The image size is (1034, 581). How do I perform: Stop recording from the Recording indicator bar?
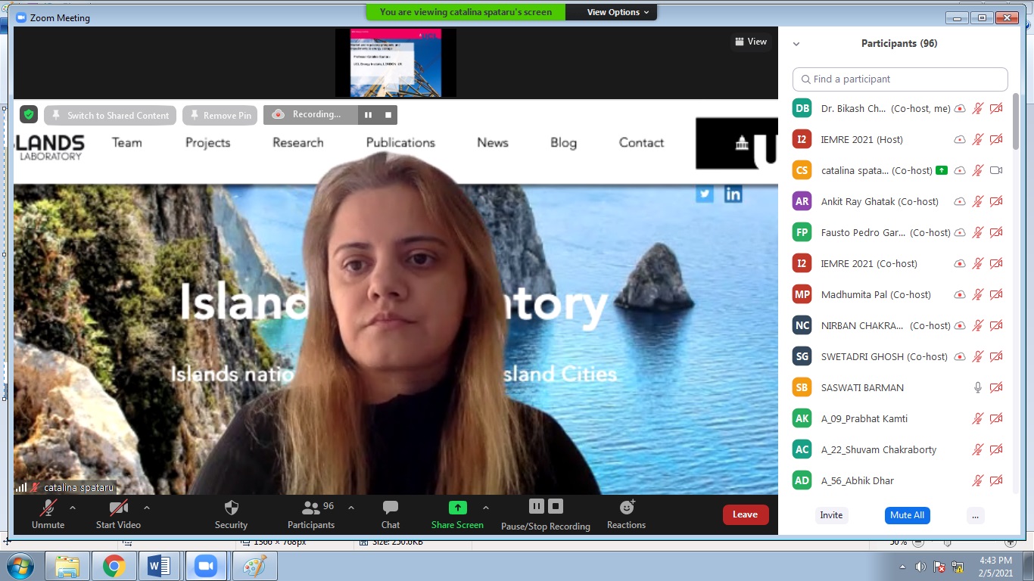(x=388, y=115)
